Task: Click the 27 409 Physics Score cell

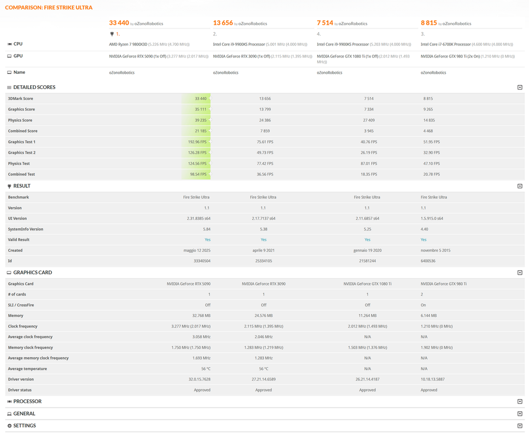Action: (x=369, y=120)
